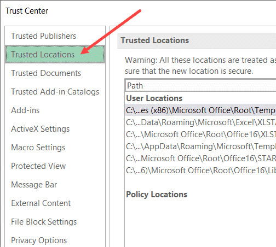Screen dimensions: 276x247
Task: Open Trusted Add-in Catalogs section
Action: point(55,92)
